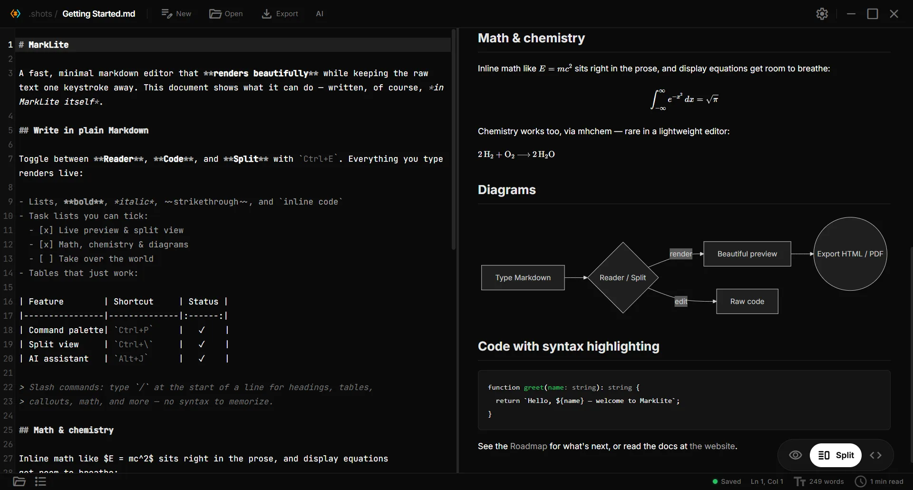Screen dimensions: 913x490
Task: Click the Saved status indicator
Action: click(727, 481)
